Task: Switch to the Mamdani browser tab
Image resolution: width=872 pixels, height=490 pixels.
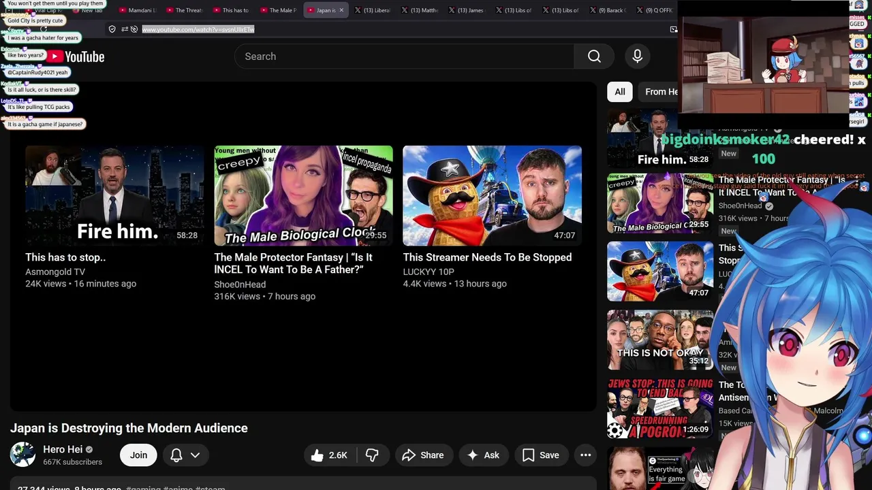Action: [x=138, y=10]
